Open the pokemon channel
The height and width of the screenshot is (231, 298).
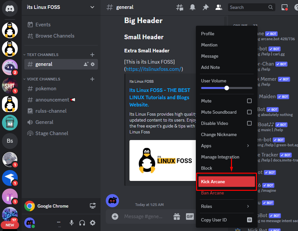click(61, 89)
